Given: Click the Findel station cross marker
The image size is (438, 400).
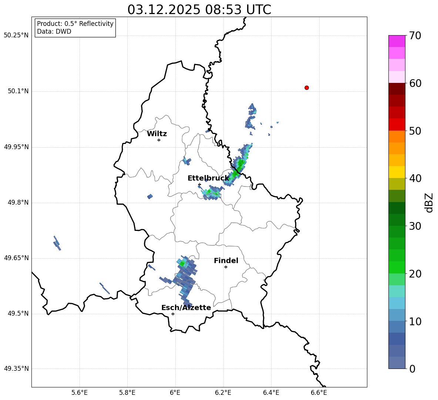Looking at the screenshot, I should [x=226, y=267].
